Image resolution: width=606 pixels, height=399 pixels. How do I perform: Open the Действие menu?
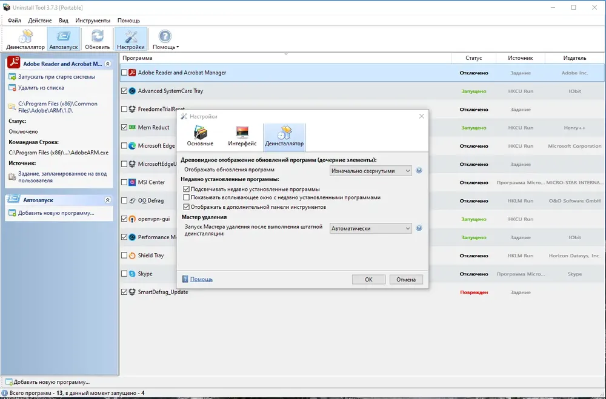pos(40,21)
